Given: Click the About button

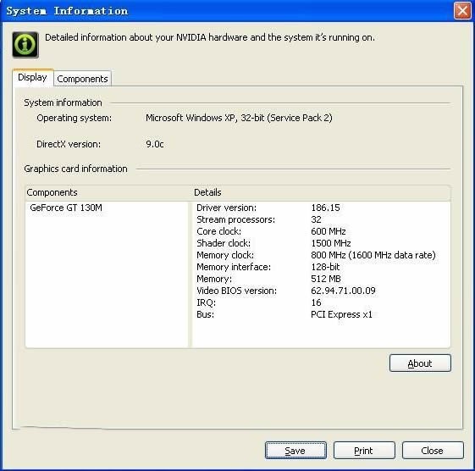Looking at the screenshot, I should point(420,363).
